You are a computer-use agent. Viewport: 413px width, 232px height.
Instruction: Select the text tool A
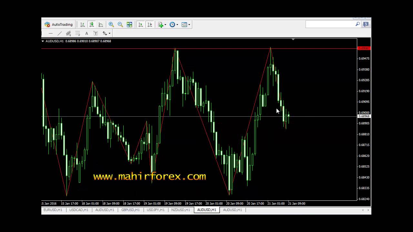(x=86, y=33)
